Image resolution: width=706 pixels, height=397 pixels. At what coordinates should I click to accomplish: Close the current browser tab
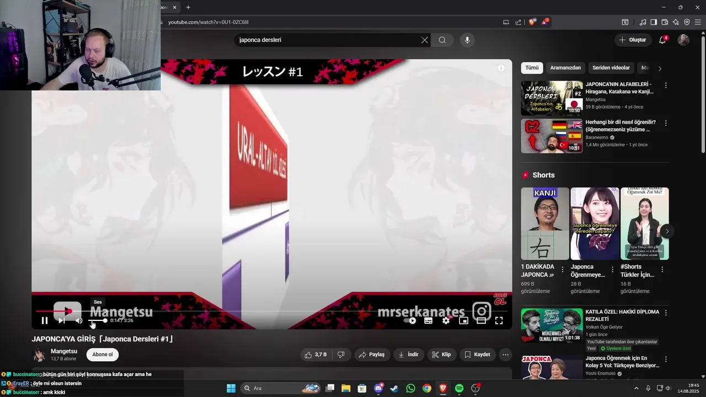pyautogui.click(x=175, y=7)
